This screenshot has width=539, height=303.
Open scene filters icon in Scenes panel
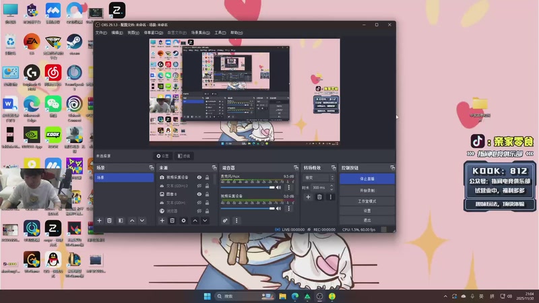point(121,221)
